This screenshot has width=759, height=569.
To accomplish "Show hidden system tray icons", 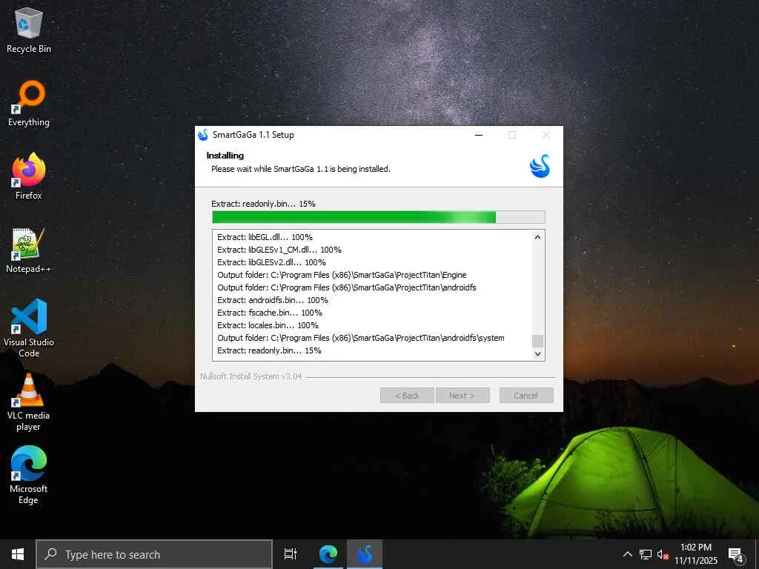I will point(627,554).
